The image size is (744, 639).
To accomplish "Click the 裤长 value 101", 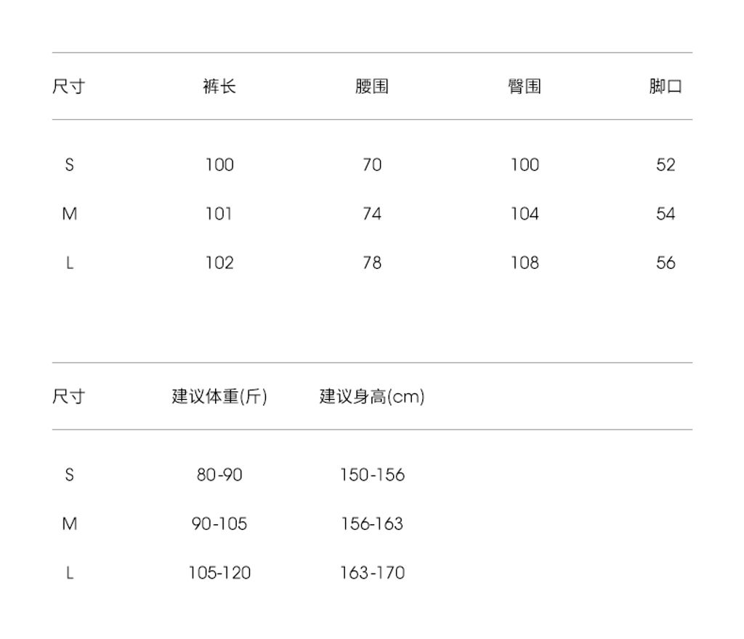I will point(219,214).
